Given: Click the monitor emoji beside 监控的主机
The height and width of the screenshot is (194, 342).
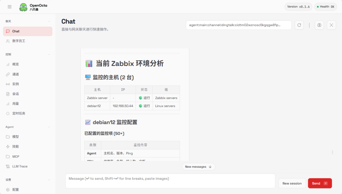Looking at the screenshot, I should [x=88, y=77].
